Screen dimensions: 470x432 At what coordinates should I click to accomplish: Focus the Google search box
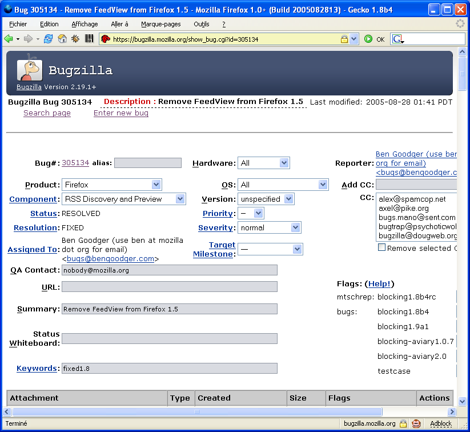(x=435, y=39)
